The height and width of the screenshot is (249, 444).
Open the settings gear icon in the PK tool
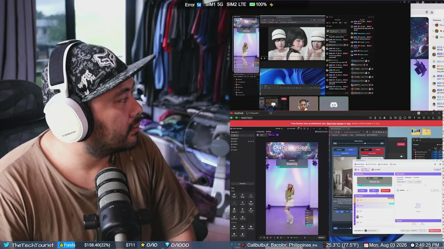pos(439,164)
